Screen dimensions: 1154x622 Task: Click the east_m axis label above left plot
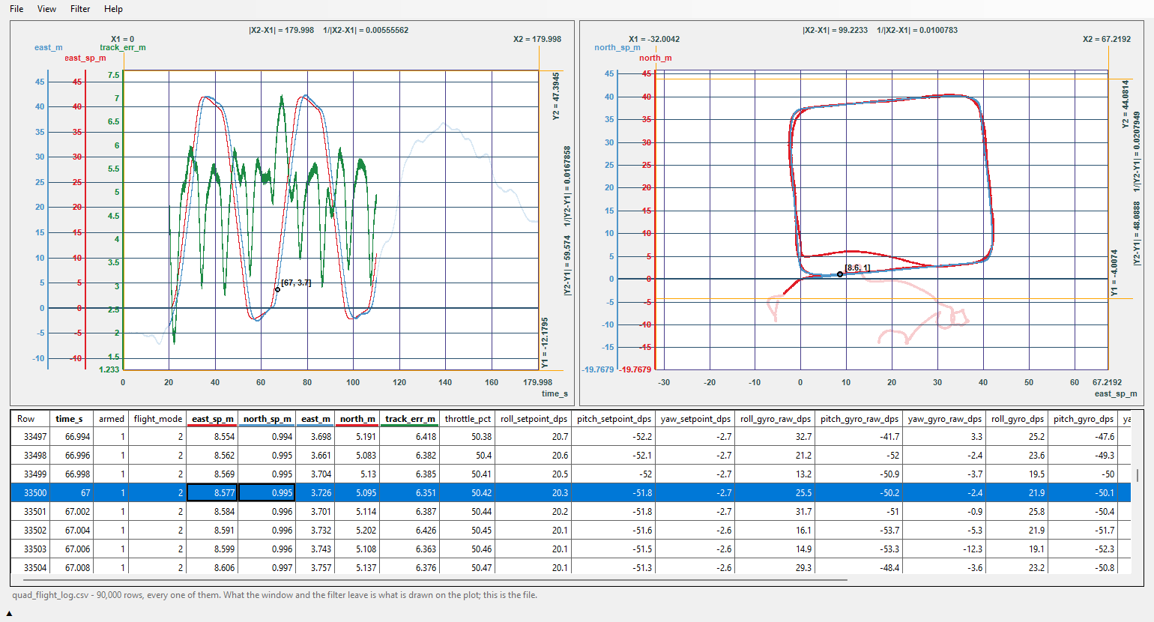coord(49,47)
